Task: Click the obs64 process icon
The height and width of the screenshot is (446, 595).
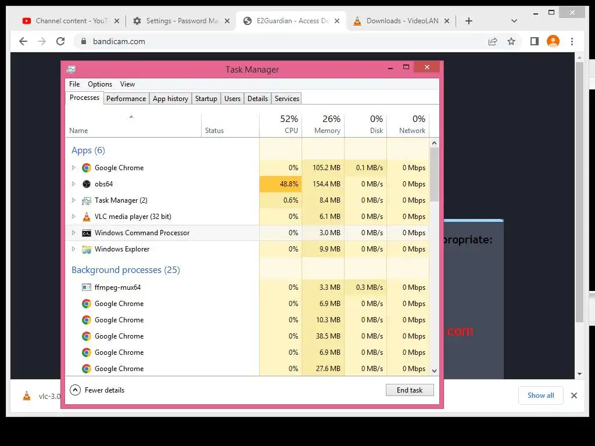Action: click(x=87, y=184)
